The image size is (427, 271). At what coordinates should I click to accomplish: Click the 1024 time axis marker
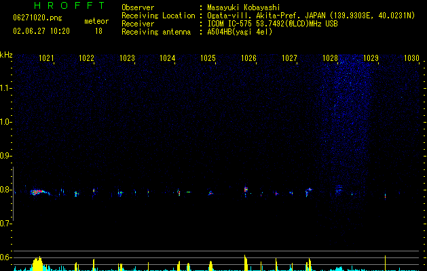click(x=167, y=58)
